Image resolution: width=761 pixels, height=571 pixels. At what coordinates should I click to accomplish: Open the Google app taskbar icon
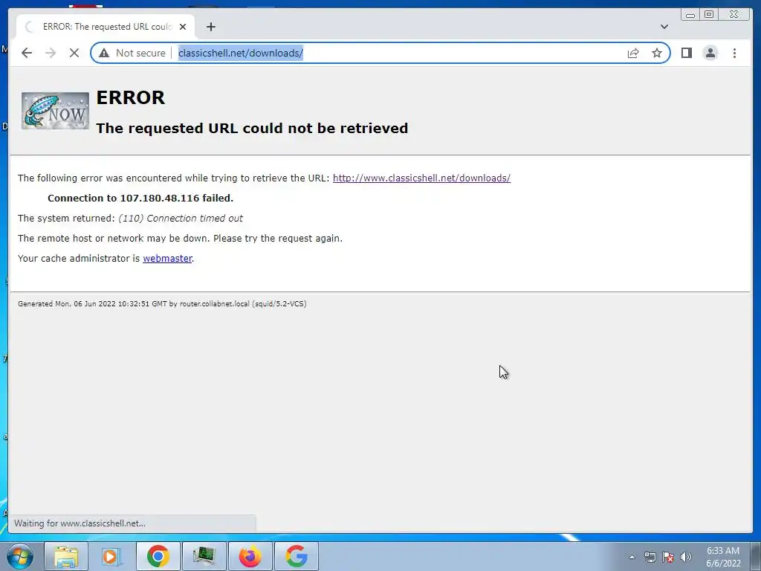pyautogui.click(x=296, y=556)
